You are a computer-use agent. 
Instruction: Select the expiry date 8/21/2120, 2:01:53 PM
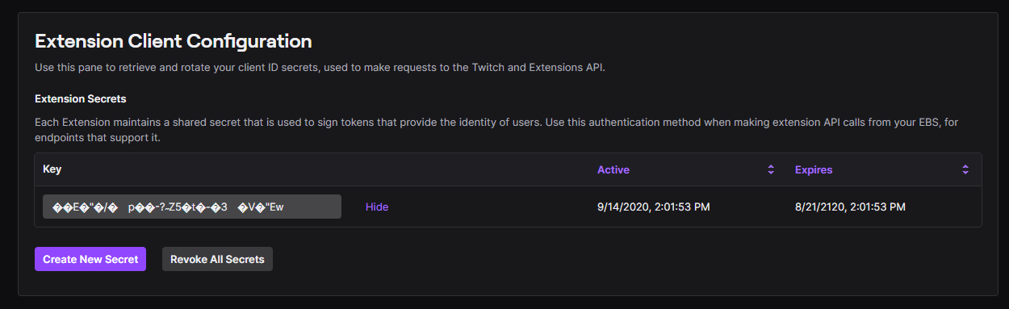pos(851,207)
